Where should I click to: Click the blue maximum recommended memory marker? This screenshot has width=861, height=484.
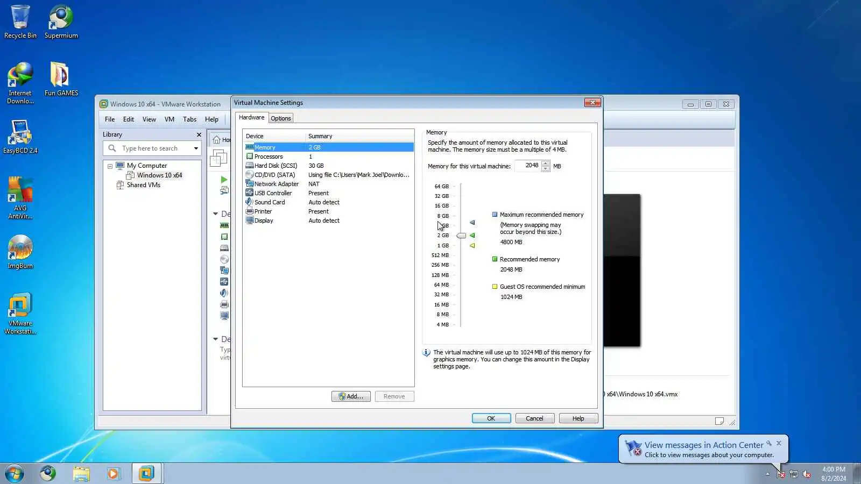tap(472, 223)
